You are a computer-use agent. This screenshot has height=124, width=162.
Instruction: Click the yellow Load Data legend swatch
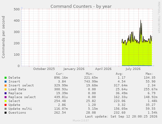click(x=6, y=89)
